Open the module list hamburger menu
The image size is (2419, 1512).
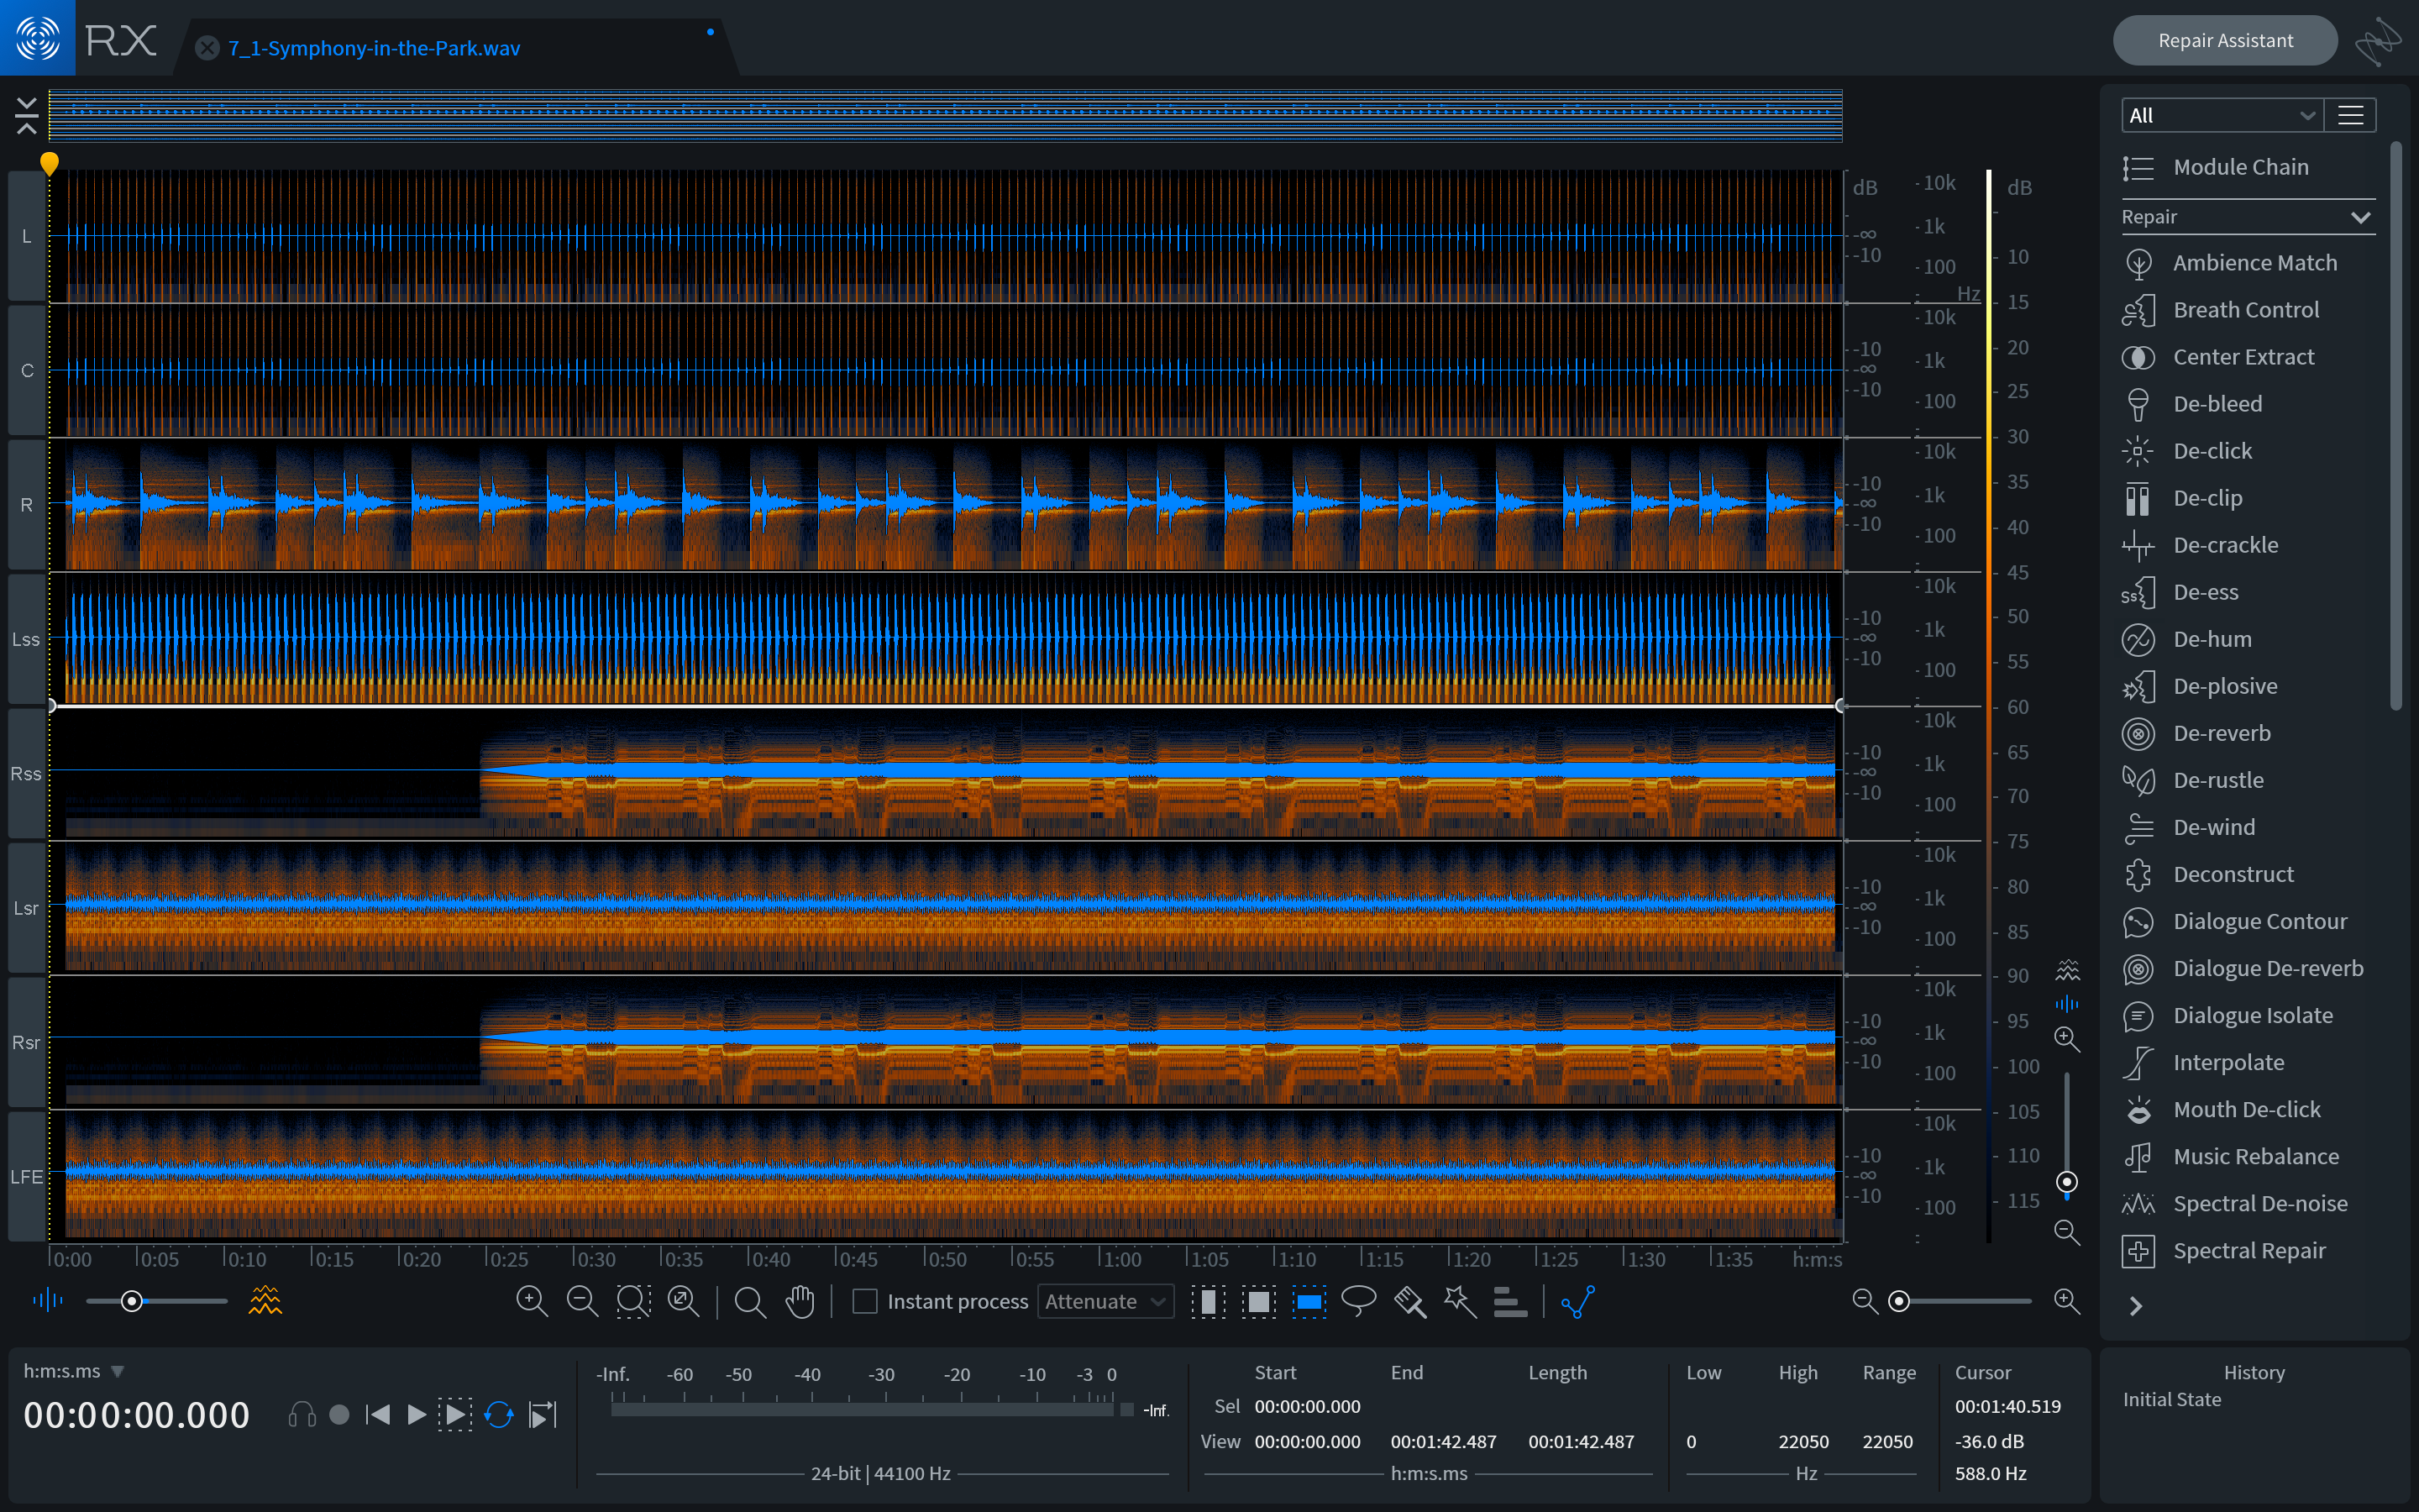(x=2350, y=115)
